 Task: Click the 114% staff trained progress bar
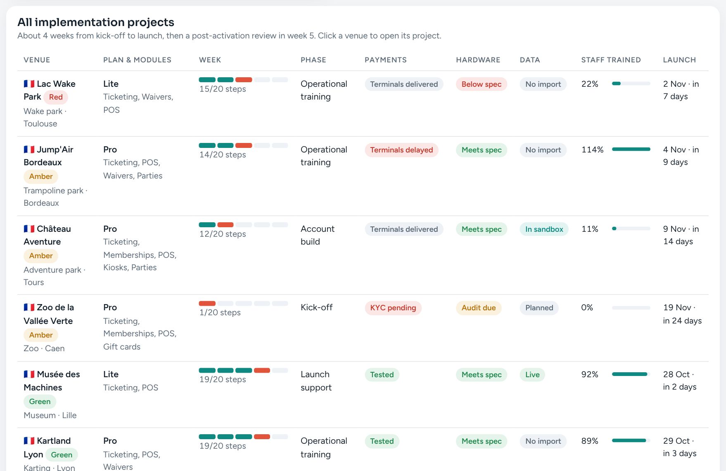631,149
